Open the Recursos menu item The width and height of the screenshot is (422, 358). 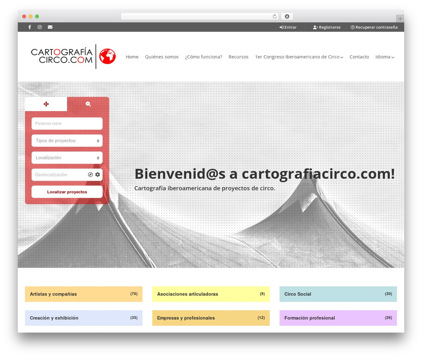tap(238, 57)
